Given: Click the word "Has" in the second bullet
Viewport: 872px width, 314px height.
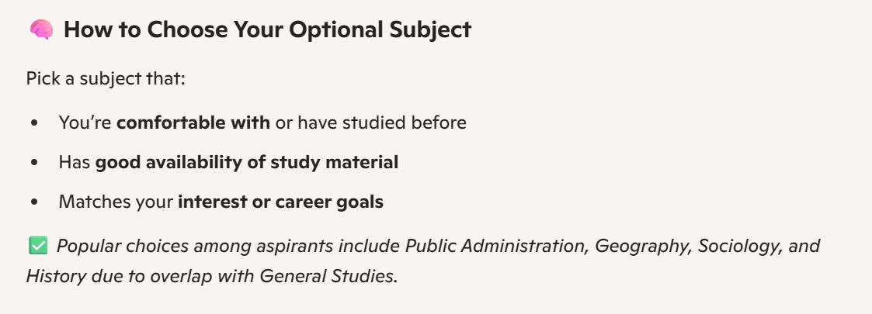Looking at the screenshot, I should click(x=74, y=163).
